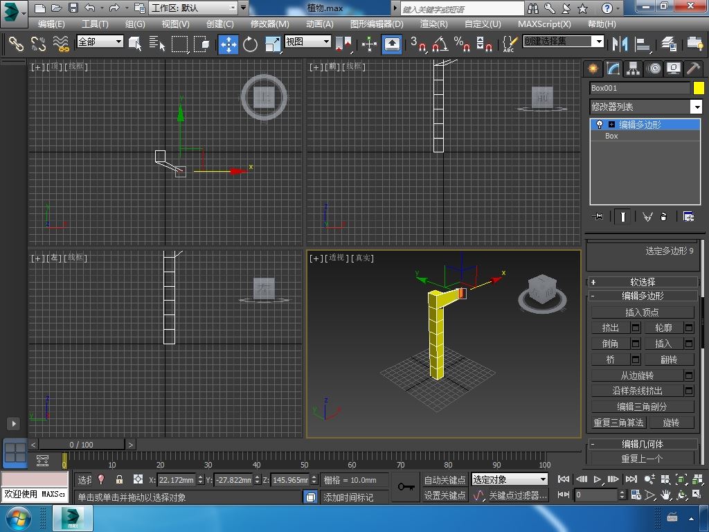This screenshot has width=709, height=532.
Task: Click the 挤出 extrude button
Action: (611, 328)
